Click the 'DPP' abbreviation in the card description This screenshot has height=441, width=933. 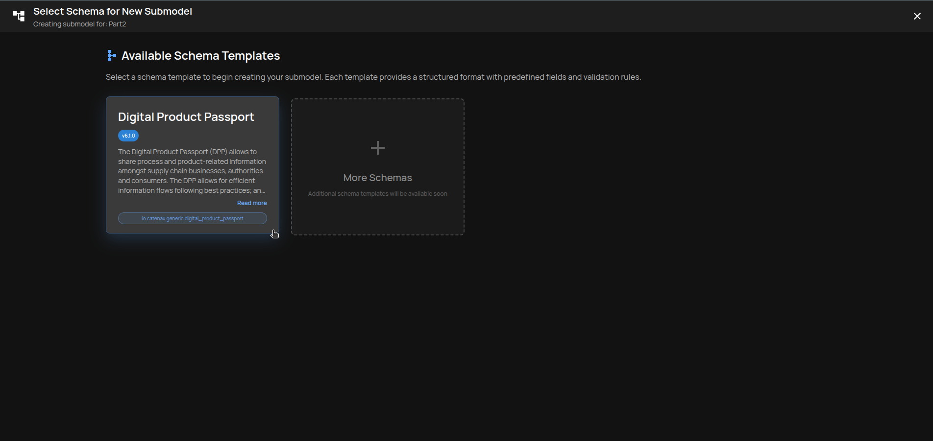click(218, 152)
